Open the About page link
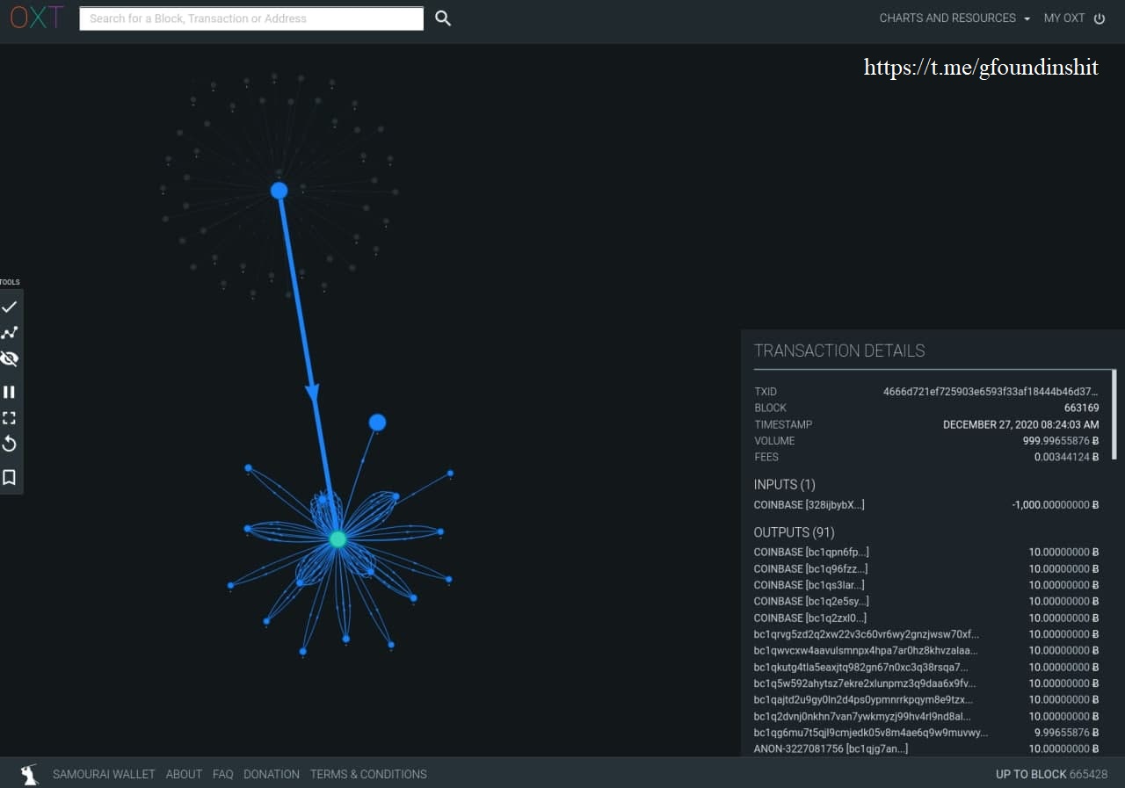Image resolution: width=1125 pixels, height=788 pixels. (184, 774)
